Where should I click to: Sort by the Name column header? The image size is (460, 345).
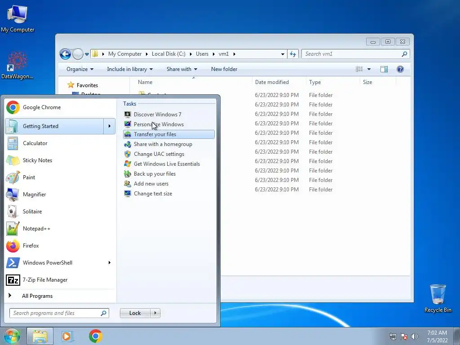tap(193, 82)
